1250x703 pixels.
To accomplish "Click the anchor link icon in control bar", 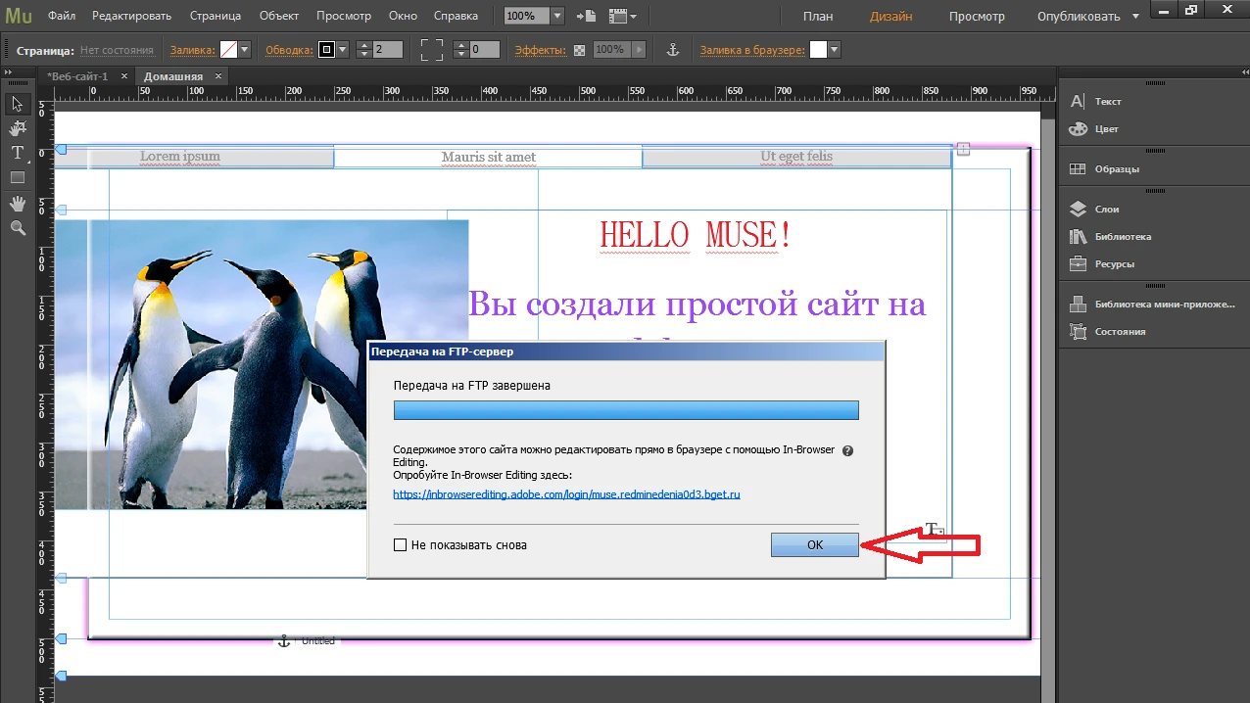I will [x=672, y=50].
